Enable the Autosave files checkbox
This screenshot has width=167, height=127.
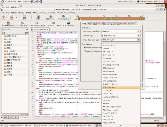pos(85,51)
